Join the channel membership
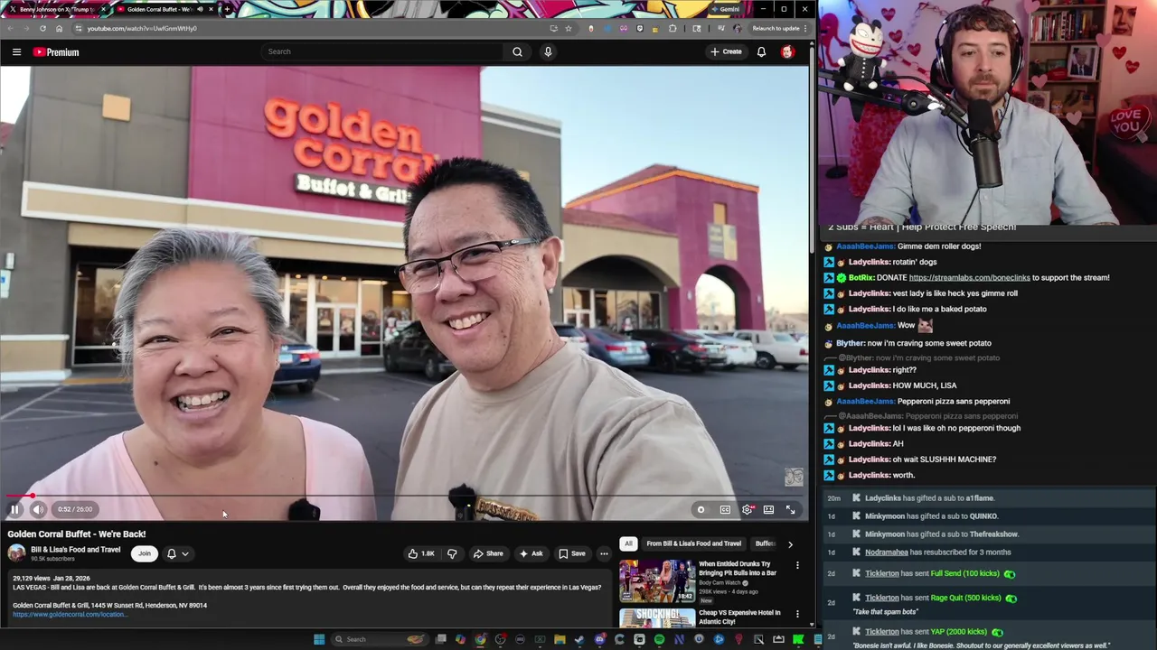 pyautogui.click(x=144, y=553)
